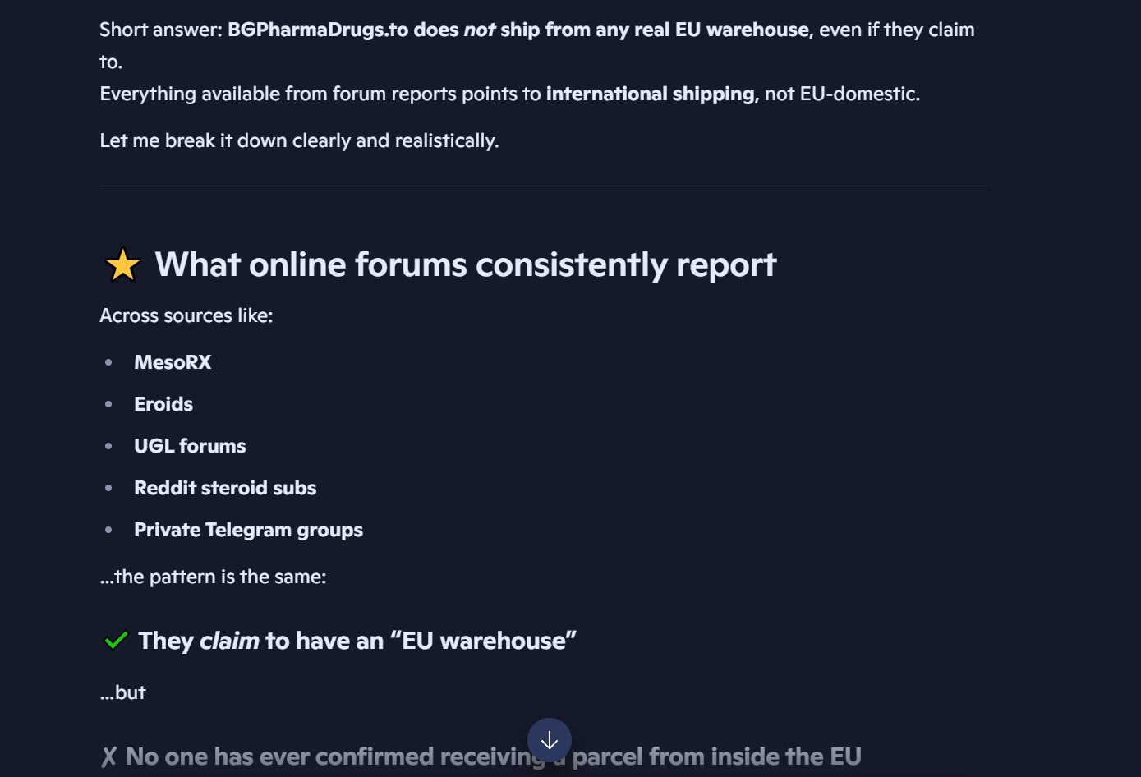Click the subheading about "EU warehouse" claim
Image resolution: width=1141 pixels, height=777 pixels.
click(357, 641)
